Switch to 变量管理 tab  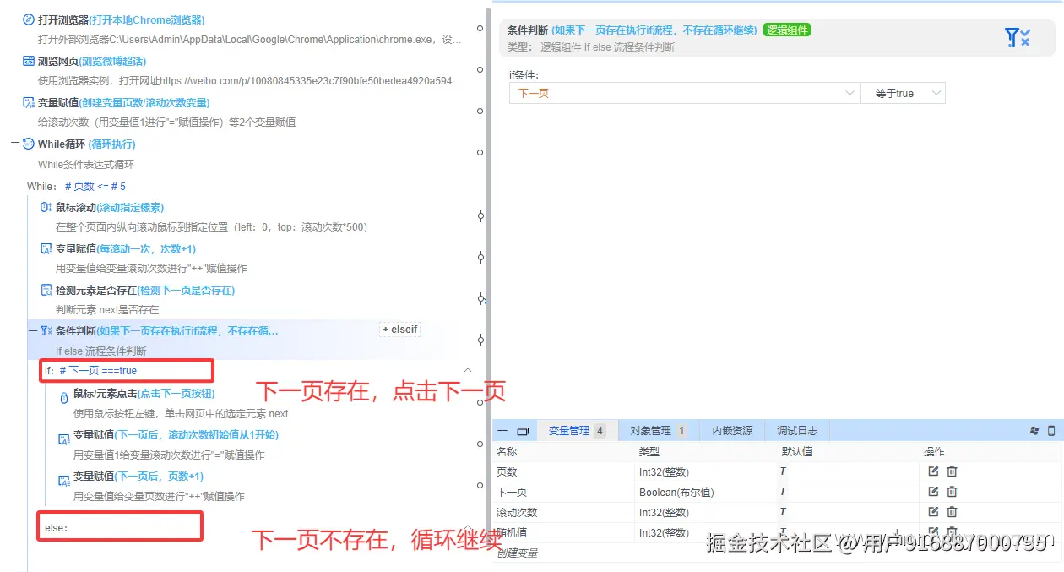click(578, 431)
